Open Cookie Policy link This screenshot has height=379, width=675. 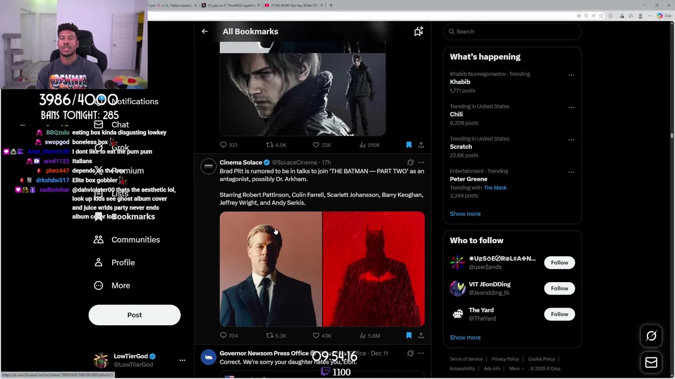[x=542, y=359]
